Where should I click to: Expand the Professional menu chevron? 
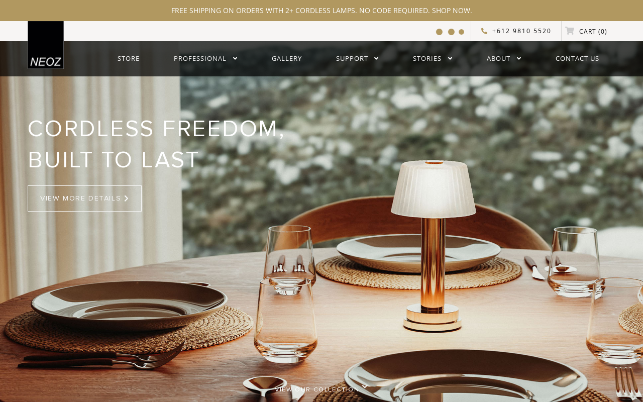pos(235,58)
